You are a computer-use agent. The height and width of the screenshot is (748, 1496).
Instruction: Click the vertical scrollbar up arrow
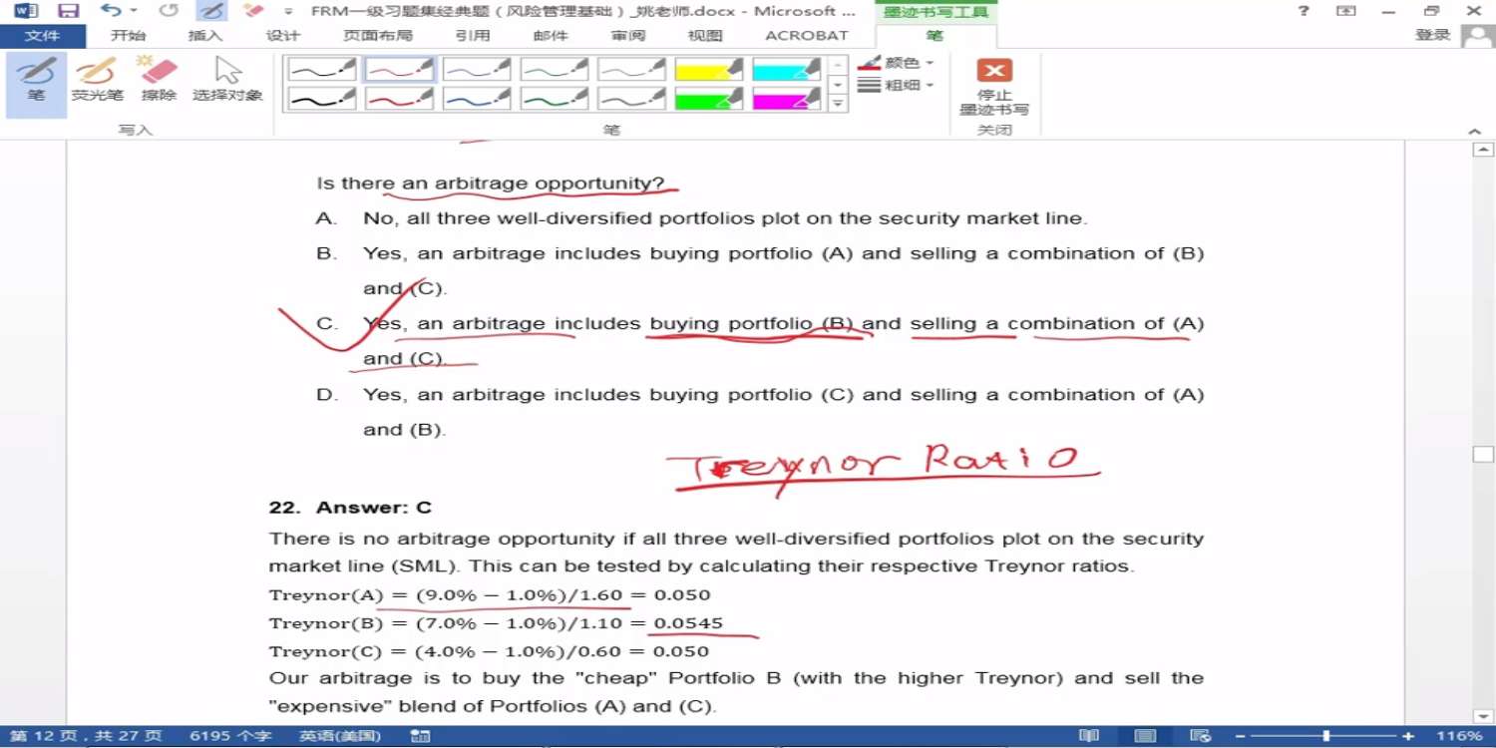pyautogui.click(x=1483, y=150)
